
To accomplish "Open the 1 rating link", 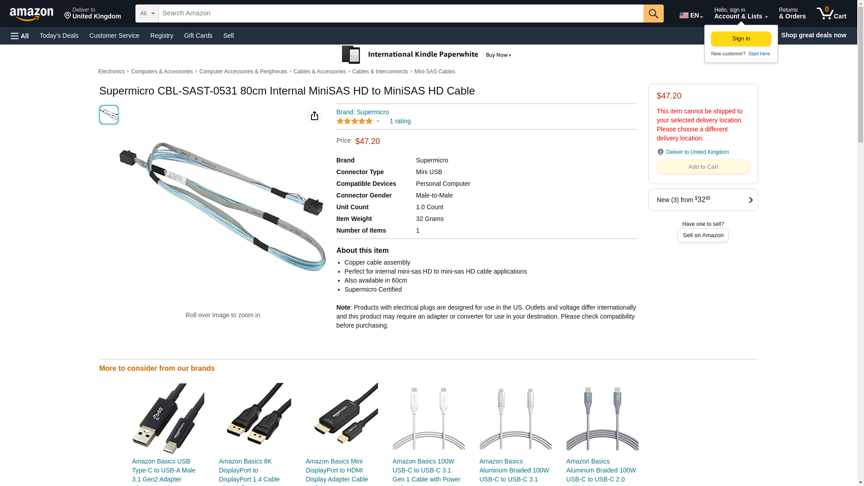I will (x=400, y=121).
